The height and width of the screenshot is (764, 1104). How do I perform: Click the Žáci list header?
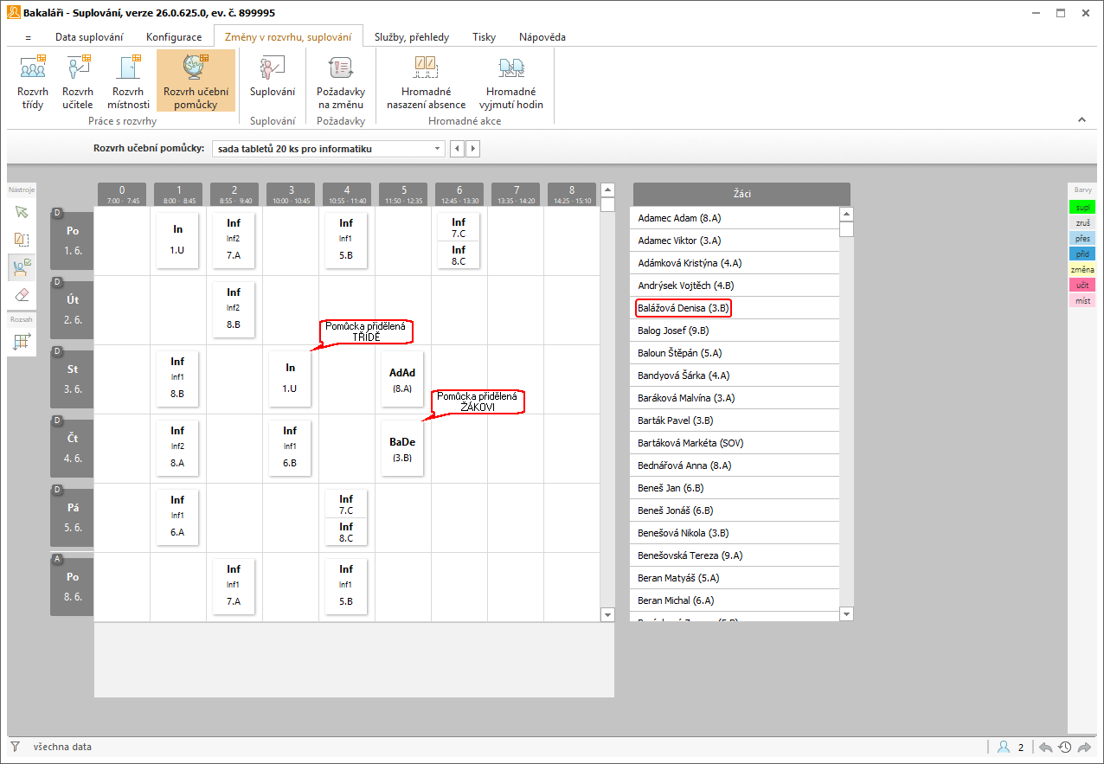(x=741, y=194)
